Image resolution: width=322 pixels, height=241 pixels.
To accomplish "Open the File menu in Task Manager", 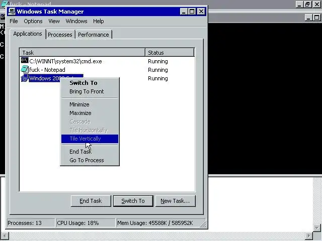I will point(14,21).
